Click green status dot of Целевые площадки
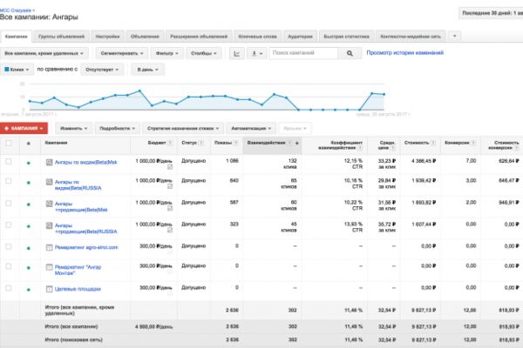 point(29,290)
